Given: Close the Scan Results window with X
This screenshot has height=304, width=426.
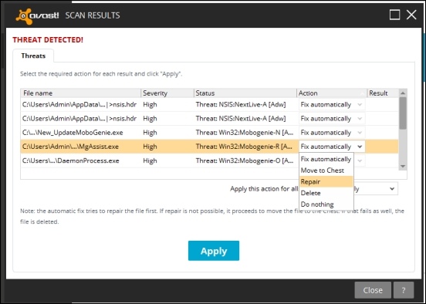Looking at the screenshot, I should point(411,15).
